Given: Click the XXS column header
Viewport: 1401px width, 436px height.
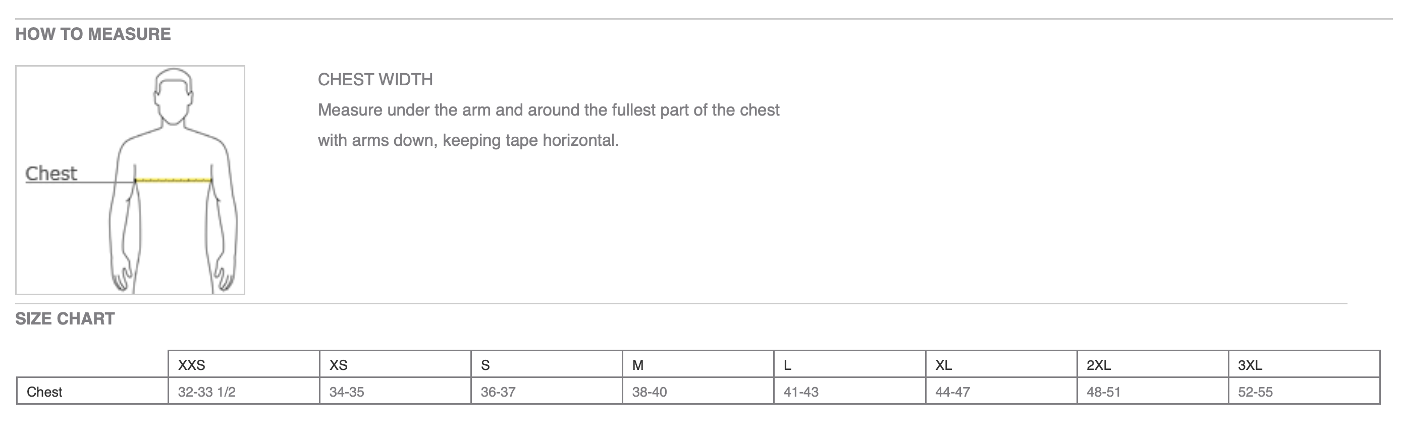Looking at the screenshot, I should [244, 364].
